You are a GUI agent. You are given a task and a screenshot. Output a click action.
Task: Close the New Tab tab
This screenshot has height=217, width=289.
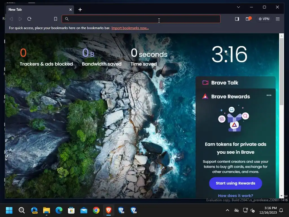click(70, 10)
